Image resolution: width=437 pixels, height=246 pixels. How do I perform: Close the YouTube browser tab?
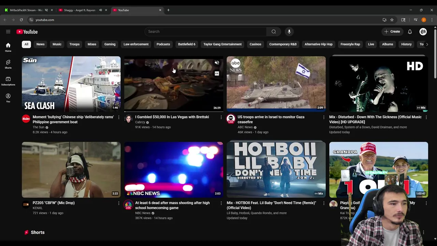(160, 10)
